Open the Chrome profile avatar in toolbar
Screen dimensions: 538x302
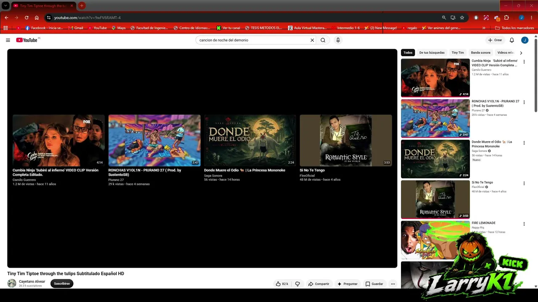pos(521,18)
